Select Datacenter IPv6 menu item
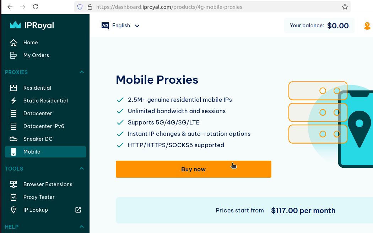 [44, 126]
